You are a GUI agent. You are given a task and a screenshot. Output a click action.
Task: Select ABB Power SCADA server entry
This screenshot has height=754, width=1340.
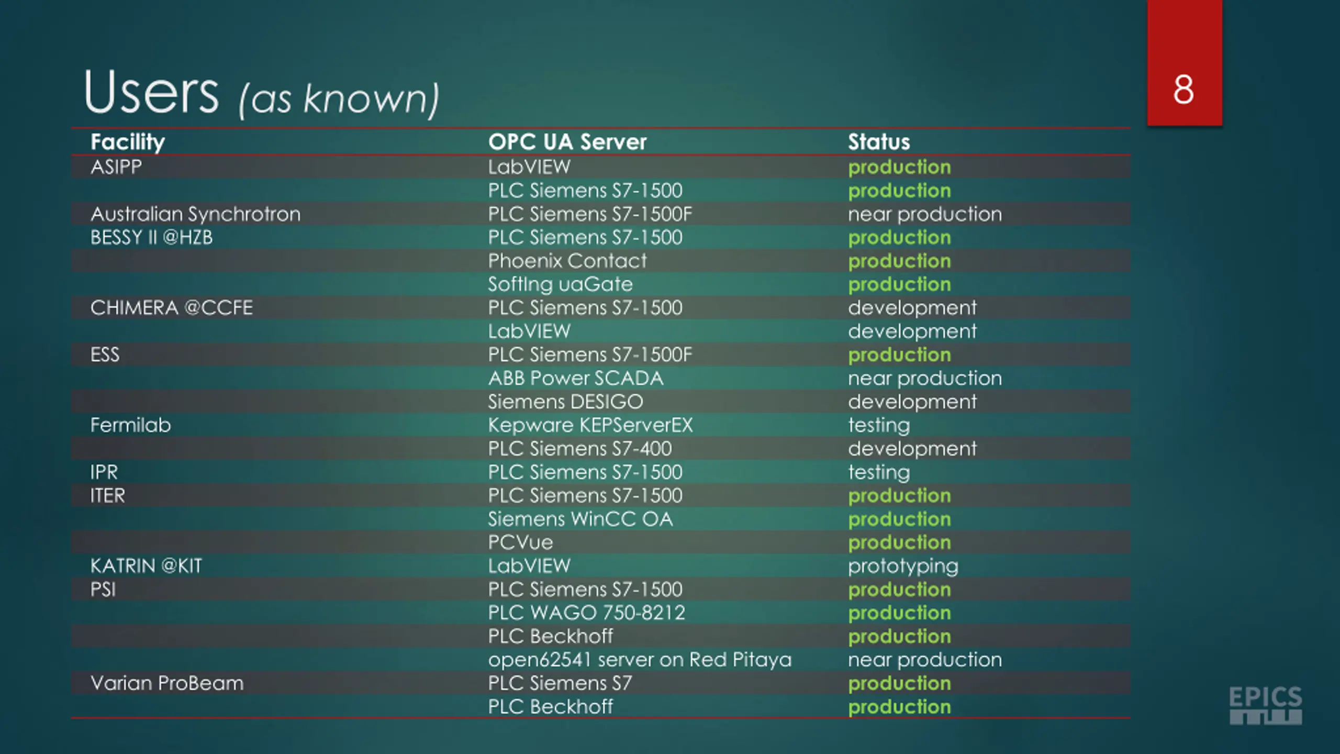click(x=576, y=378)
